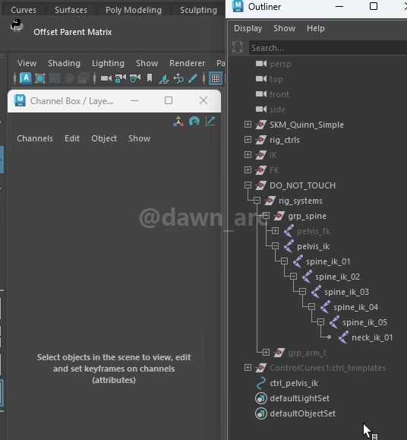Select spine_ik_05 joint

point(364,322)
